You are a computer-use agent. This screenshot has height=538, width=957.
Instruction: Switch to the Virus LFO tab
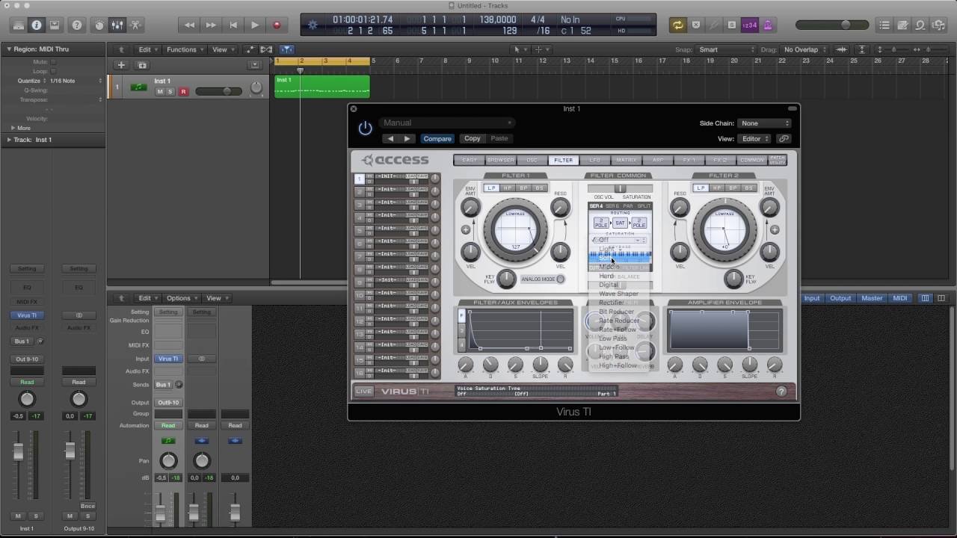click(x=595, y=160)
